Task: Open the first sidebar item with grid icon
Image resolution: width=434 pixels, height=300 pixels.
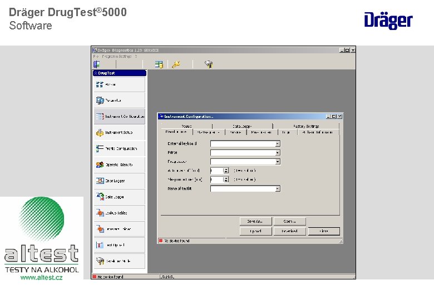Action: tap(119, 84)
